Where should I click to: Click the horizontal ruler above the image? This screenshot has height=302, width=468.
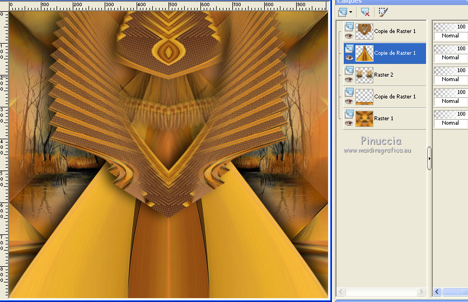coord(168,6)
